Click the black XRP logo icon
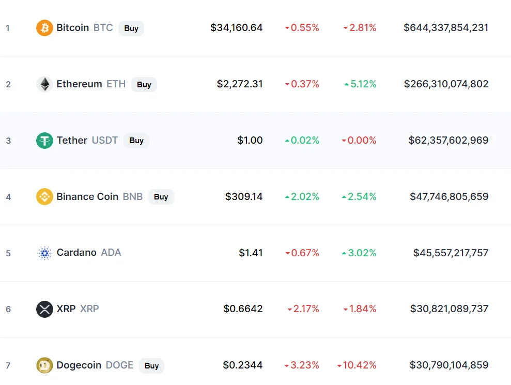511x385 pixels. [x=44, y=309]
